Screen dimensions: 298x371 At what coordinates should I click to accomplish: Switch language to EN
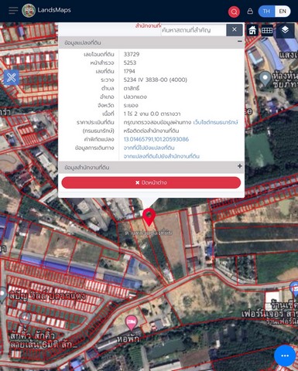[283, 12]
